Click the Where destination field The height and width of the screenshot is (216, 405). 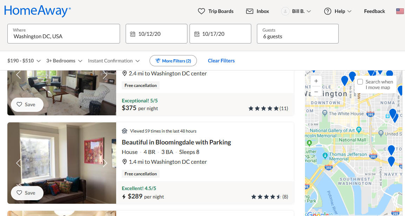64,34
